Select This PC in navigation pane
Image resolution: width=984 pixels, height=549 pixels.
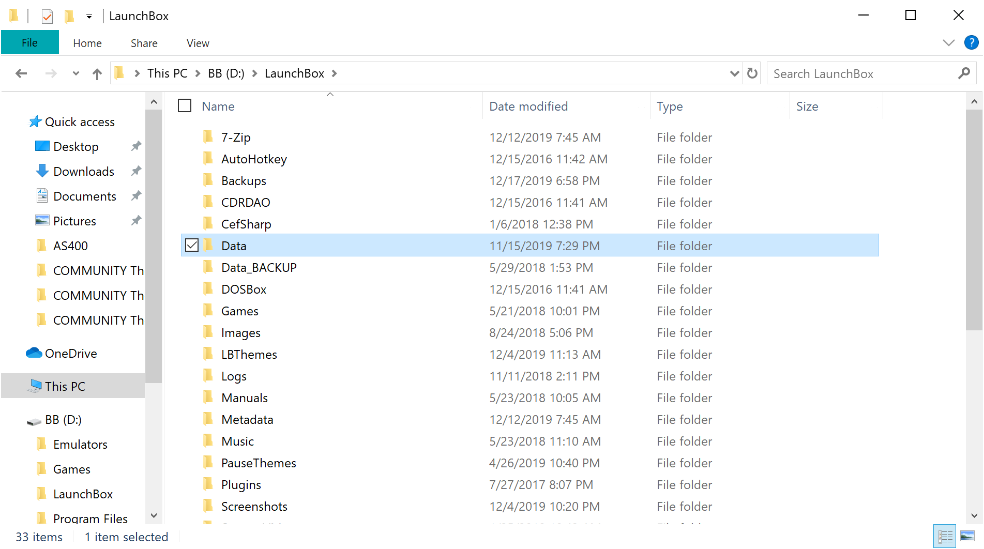(73, 386)
